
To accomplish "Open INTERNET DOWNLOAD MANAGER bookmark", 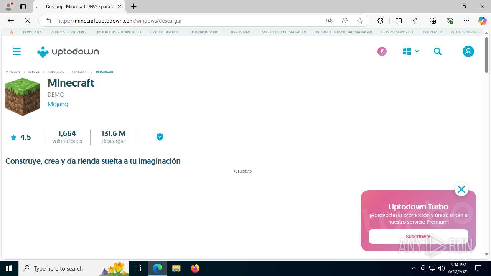I will pyautogui.click(x=344, y=32).
